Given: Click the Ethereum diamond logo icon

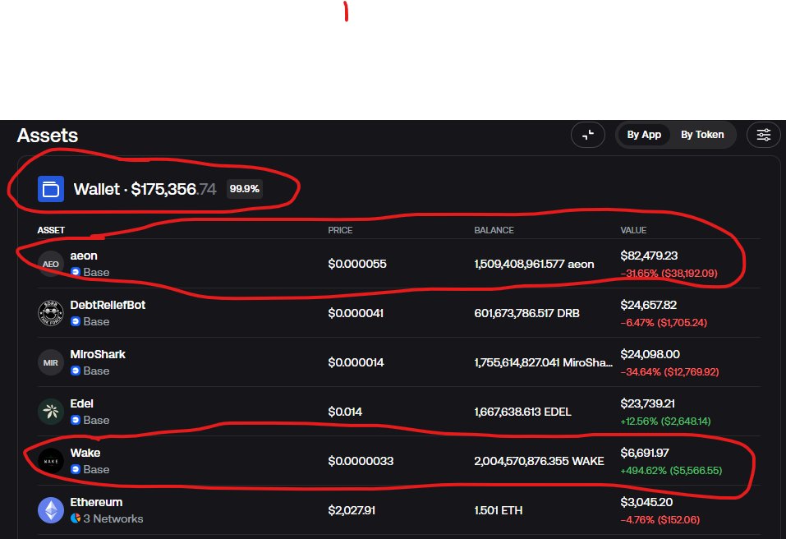Looking at the screenshot, I should tap(51, 510).
